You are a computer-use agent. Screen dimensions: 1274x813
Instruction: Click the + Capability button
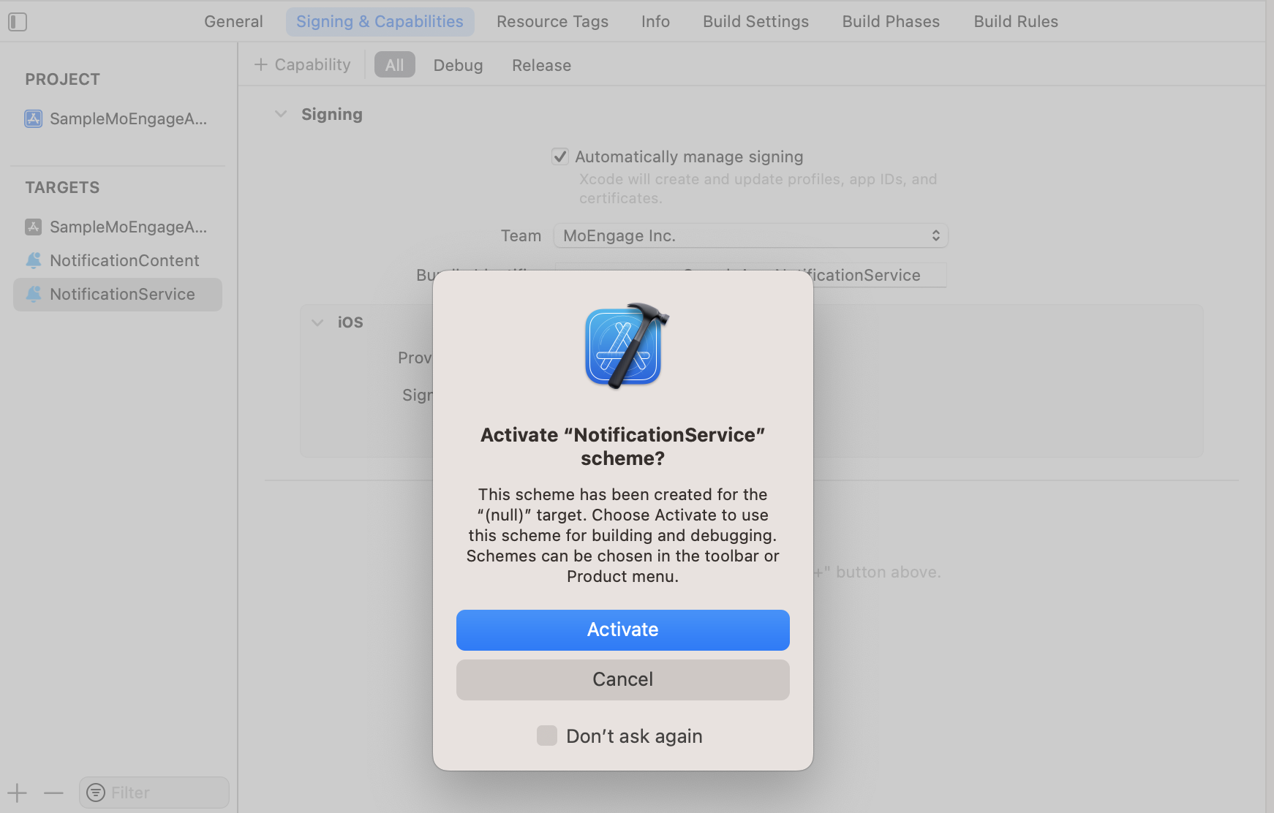tap(303, 65)
